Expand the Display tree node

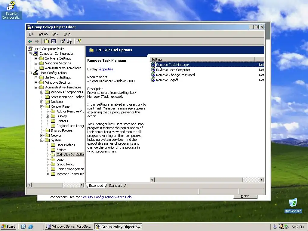47,116
